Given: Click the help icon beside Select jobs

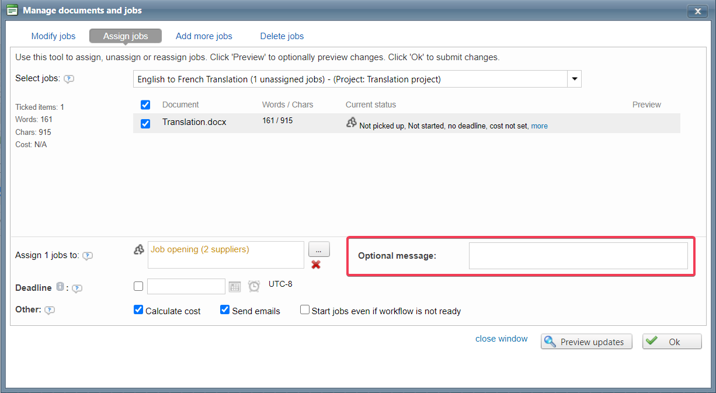Looking at the screenshot, I should (69, 79).
